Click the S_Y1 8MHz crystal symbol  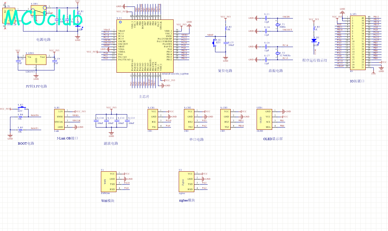[x=278, y=25]
